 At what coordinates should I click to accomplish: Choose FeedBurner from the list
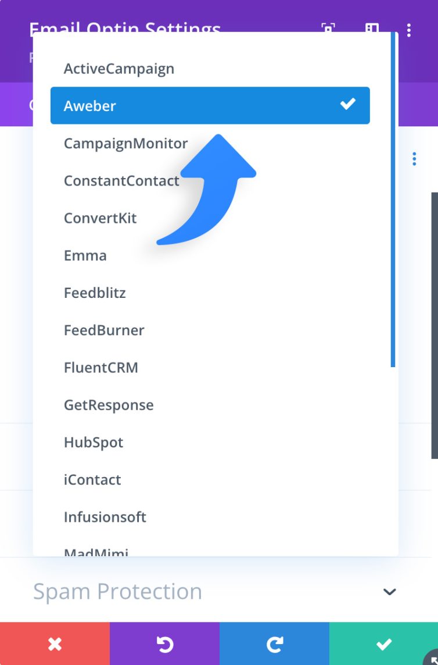[104, 330]
